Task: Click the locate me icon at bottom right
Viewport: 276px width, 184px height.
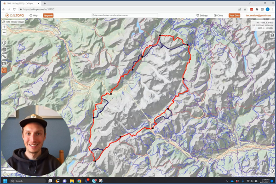Action: [272, 171]
